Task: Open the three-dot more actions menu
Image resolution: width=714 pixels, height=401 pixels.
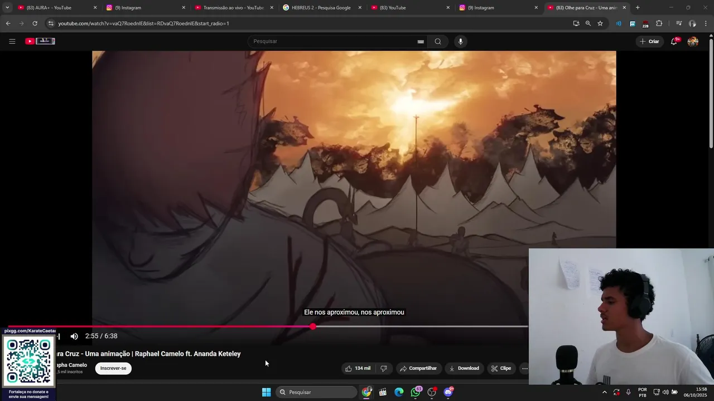Action: 524,368
